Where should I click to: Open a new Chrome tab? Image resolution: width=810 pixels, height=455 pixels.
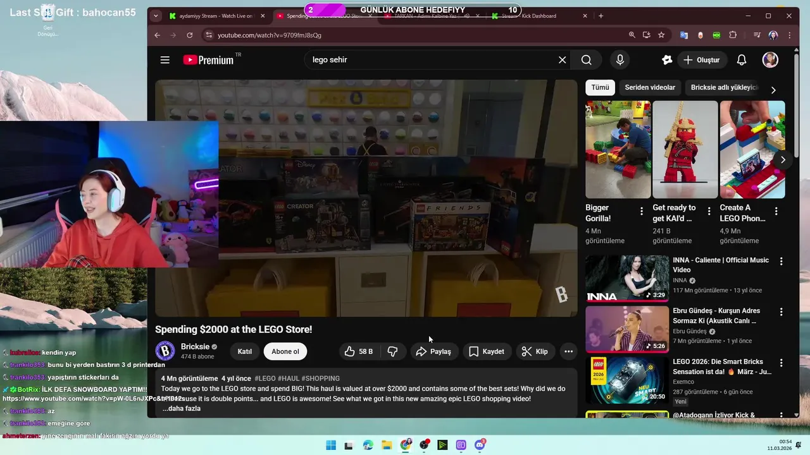pos(601,16)
